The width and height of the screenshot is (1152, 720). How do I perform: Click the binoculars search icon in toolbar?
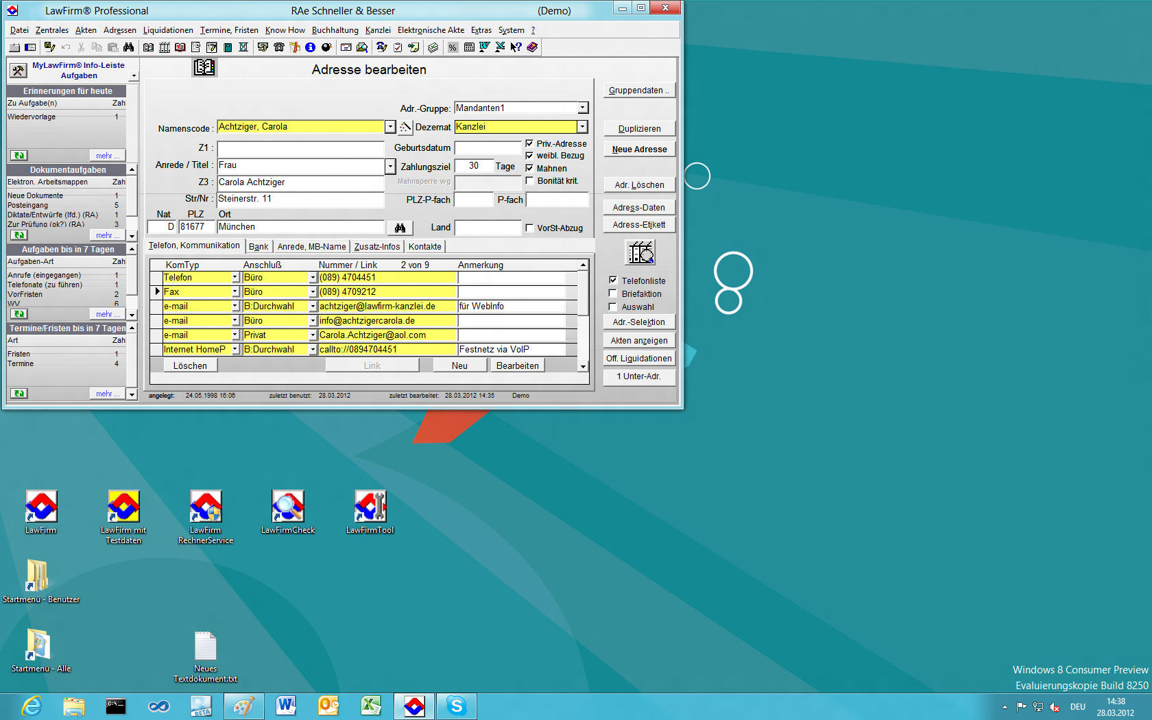(x=128, y=47)
